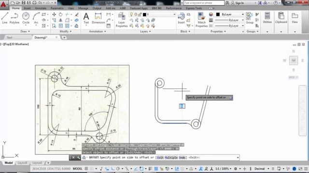Click the Scale tool icon
309x173 pixels.
60,26
